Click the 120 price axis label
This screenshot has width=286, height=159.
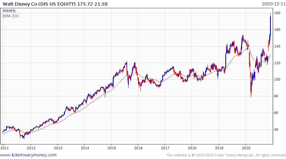[x=277, y=63]
